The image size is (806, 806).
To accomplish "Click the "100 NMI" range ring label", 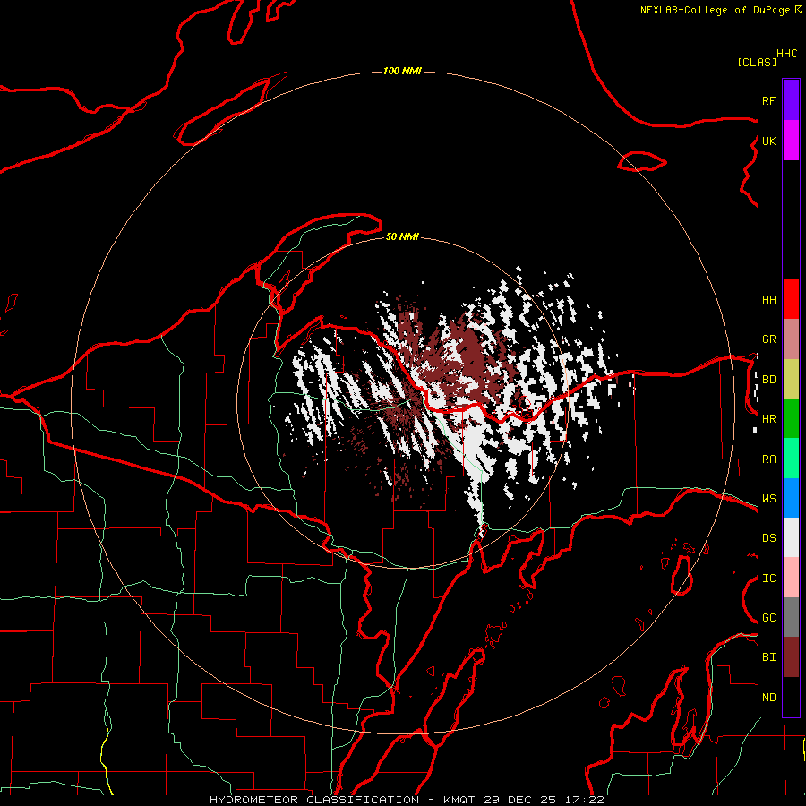I will [x=402, y=71].
